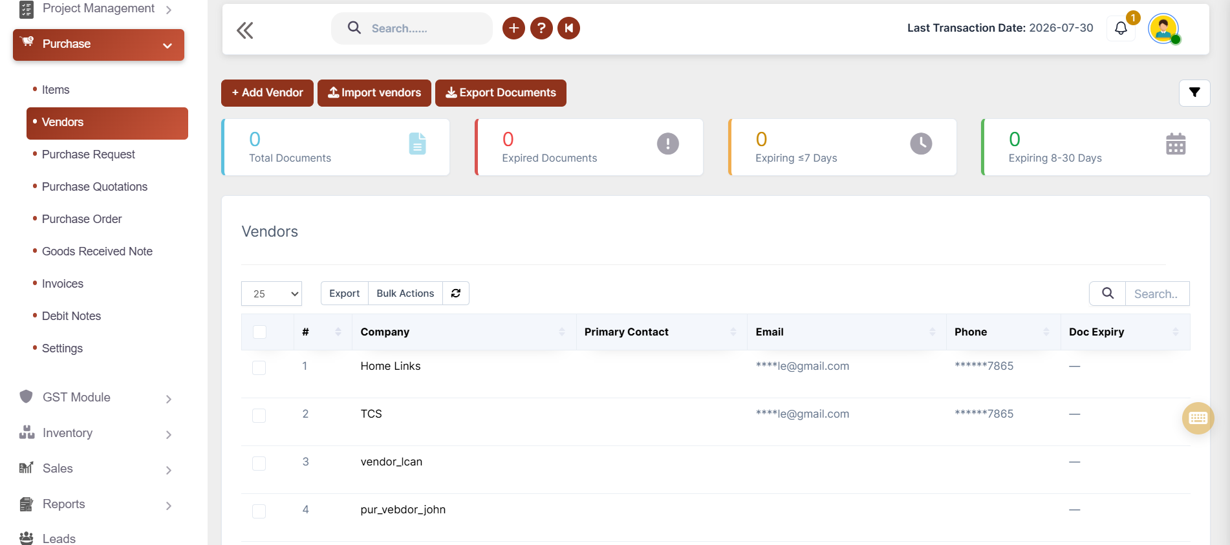Image resolution: width=1230 pixels, height=545 pixels.
Task: Click Expired Documents exclamation icon
Action: [x=668, y=144]
